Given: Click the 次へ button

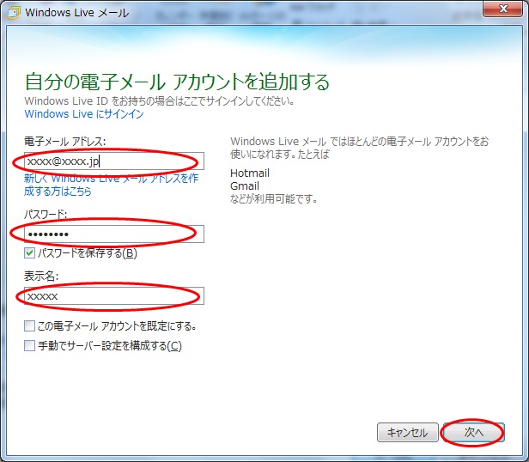Looking at the screenshot, I should (x=474, y=432).
